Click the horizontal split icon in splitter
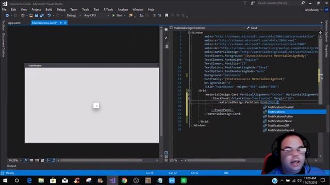Screen dimensions: 330x185 tap(166, 156)
